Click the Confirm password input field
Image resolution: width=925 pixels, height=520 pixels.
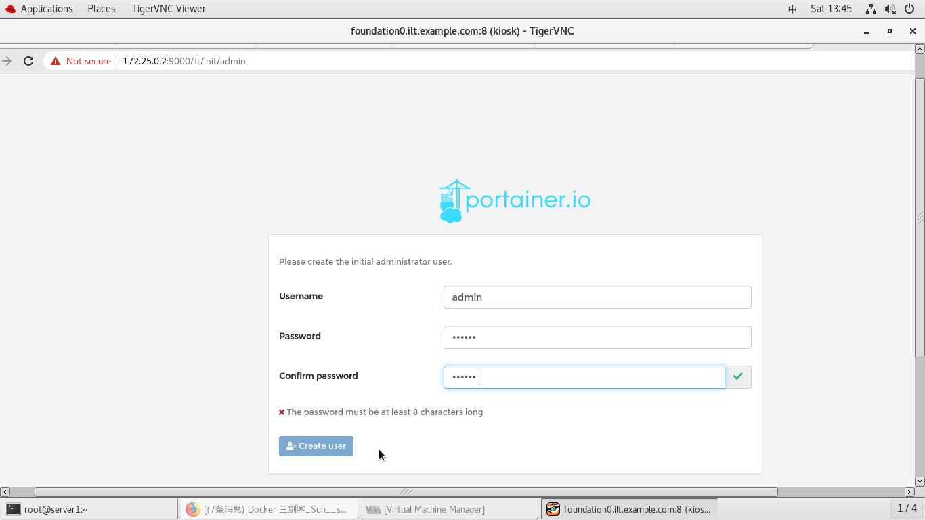584,377
